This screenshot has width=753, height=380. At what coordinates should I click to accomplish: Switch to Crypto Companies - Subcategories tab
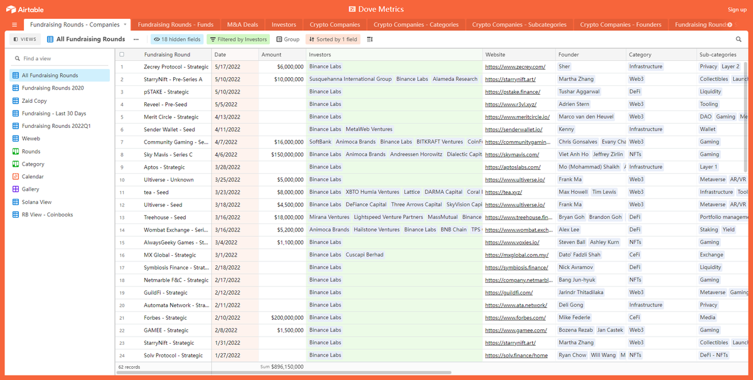coord(520,24)
